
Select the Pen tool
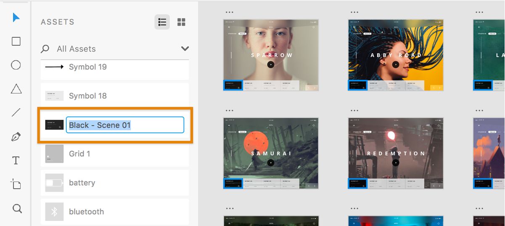tap(16, 137)
